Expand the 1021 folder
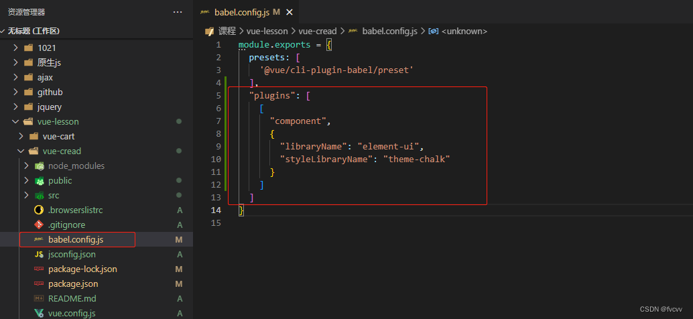The width and height of the screenshot is (693, 319). coord(16,48)
